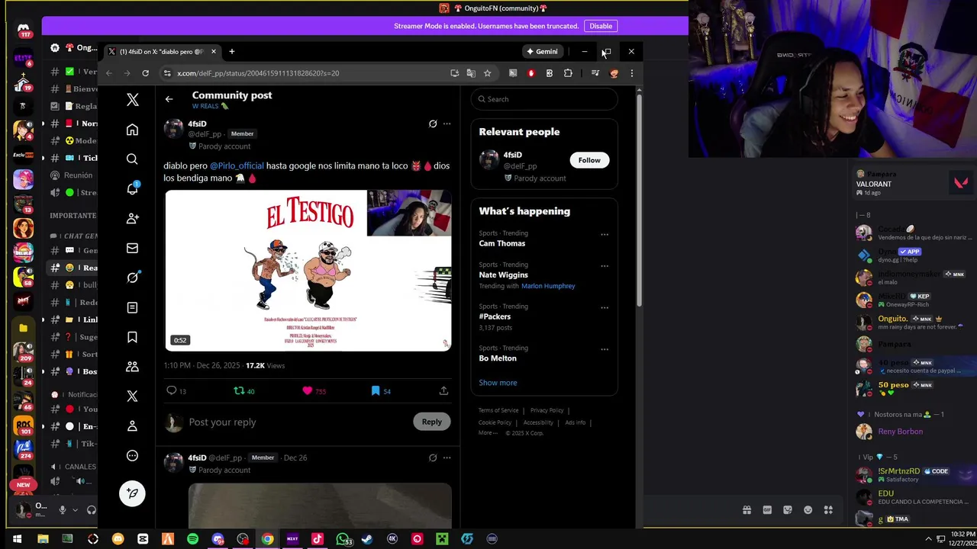Follow the 4fsiD account
Screen dimensions: 977x549
pyautogui.click(x=589, y=160)
